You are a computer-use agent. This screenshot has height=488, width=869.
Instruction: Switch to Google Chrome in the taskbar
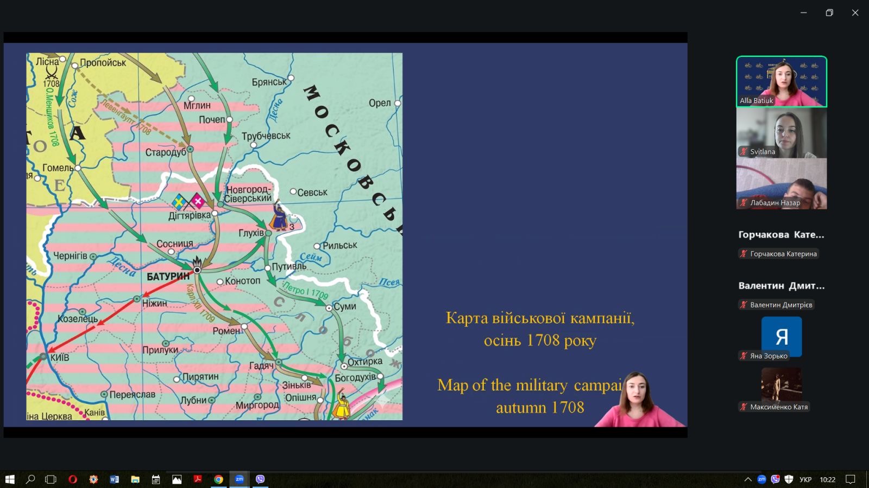point(218,479)
